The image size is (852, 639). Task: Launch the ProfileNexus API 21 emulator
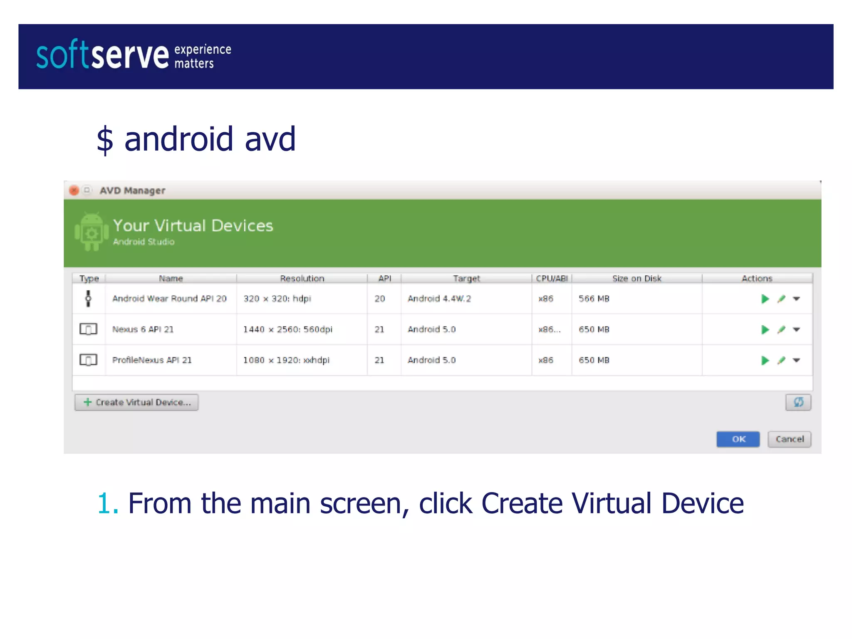(765, 360)
